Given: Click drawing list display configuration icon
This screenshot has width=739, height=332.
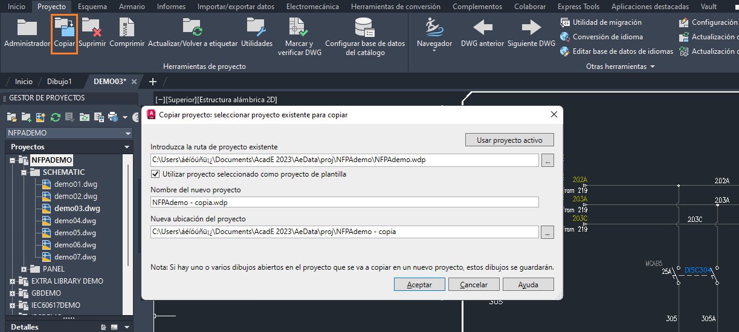Looking at the screenshot, I should point(98,117).
